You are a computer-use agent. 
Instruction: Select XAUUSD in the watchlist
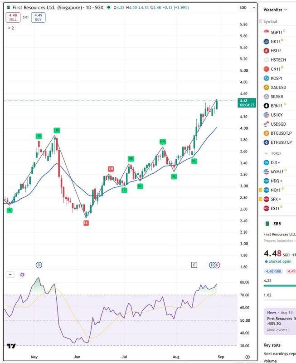pyautogui.click(x=277, y=88)
